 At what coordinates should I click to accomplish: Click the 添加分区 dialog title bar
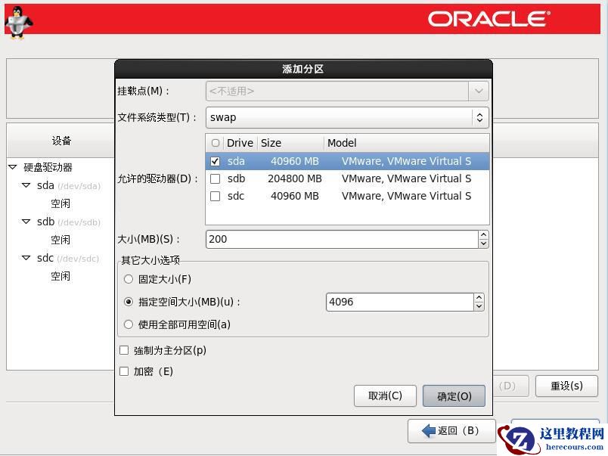303,69
